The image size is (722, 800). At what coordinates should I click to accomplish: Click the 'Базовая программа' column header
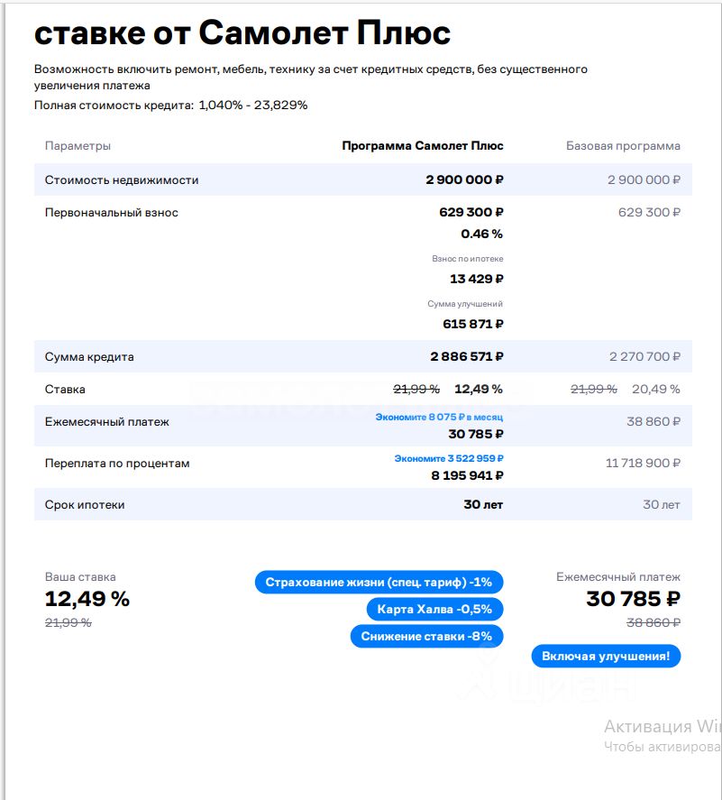(623, 146)
